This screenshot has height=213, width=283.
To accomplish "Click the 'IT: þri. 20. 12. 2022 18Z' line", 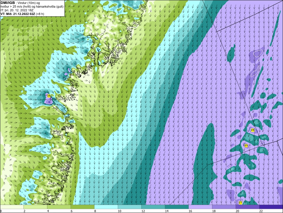I will pos(17,10).
